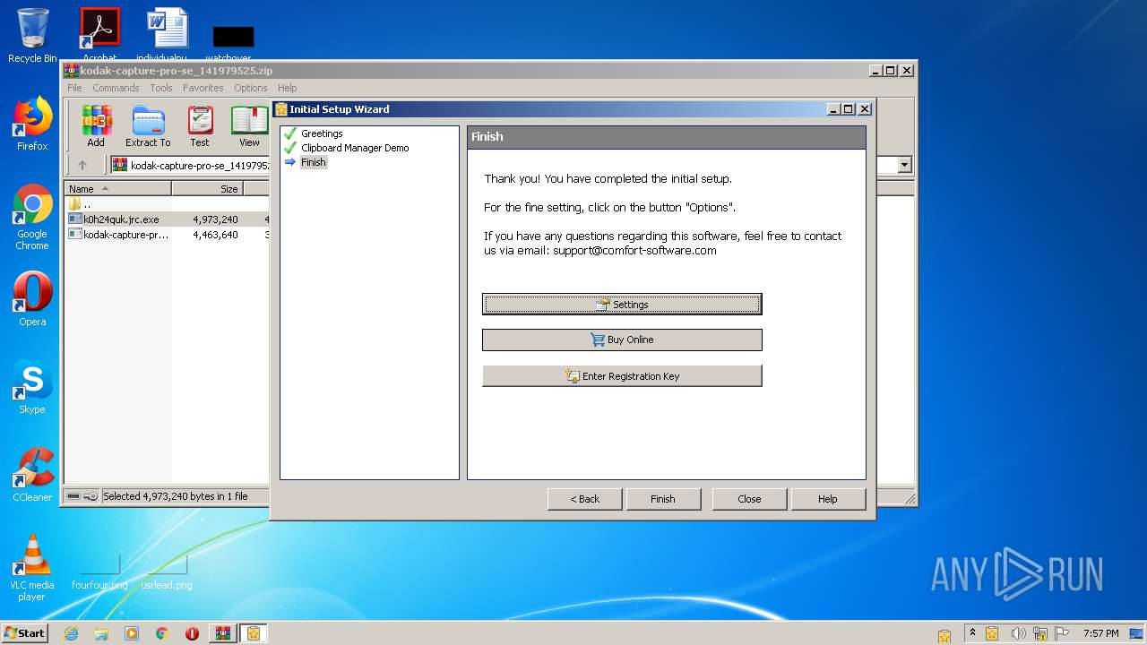Open Firefox desktop shortcut
Screen dimensions: 1147x645
(x=32, y=125)
